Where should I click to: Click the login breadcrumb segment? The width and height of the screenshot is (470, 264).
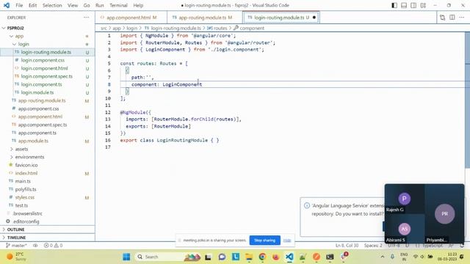click(x=131, y=28)
